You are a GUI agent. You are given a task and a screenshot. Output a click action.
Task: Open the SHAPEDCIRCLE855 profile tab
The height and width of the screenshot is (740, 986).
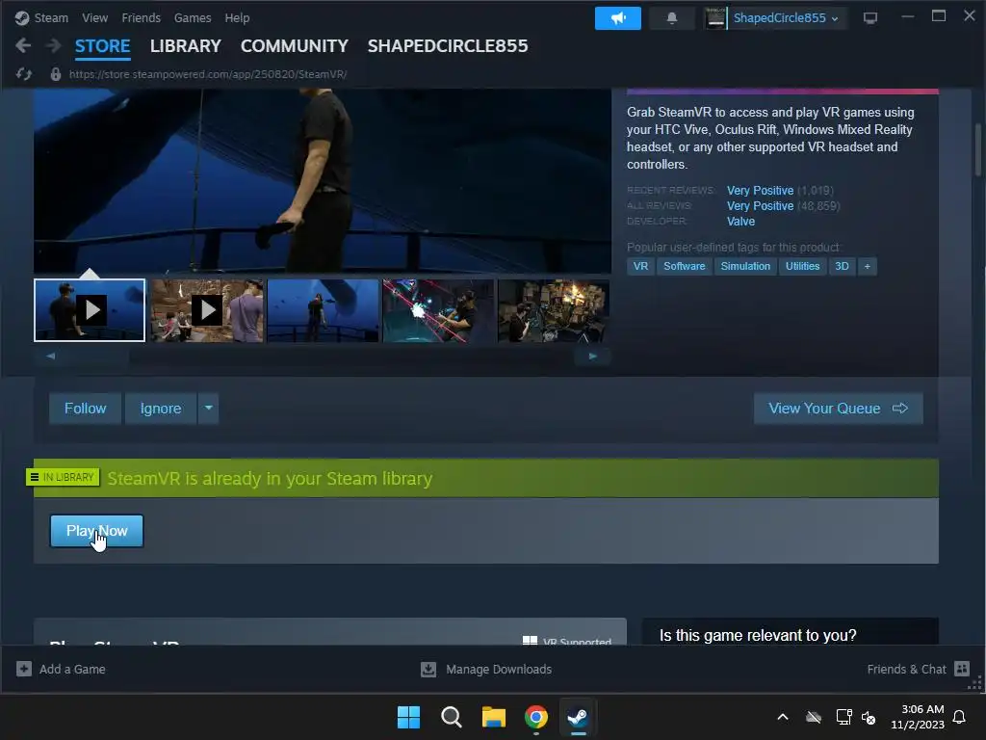click(x=448, y=46)
